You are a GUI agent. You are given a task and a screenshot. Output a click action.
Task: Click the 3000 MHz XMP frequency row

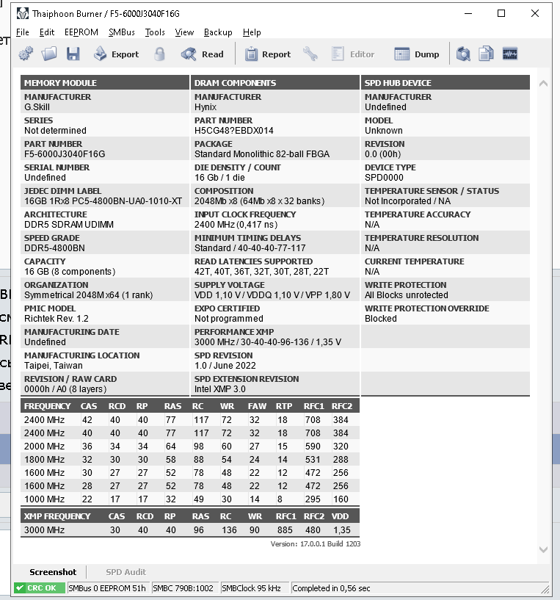pyautogui.click(x=190, y=530)
